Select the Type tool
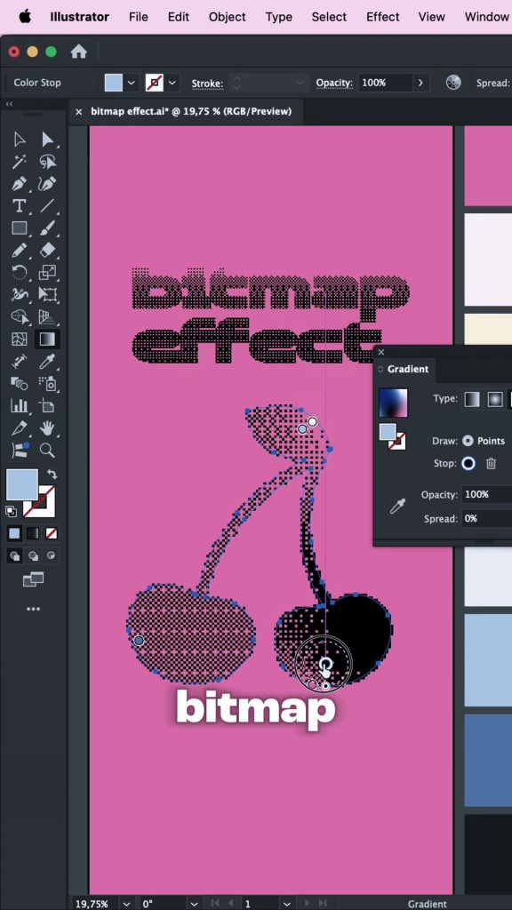512x910 pixels. [x=20, y=206]
